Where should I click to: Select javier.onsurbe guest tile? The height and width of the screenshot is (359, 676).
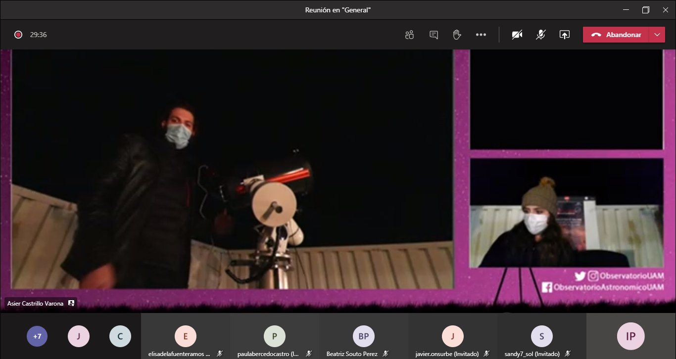453,337
